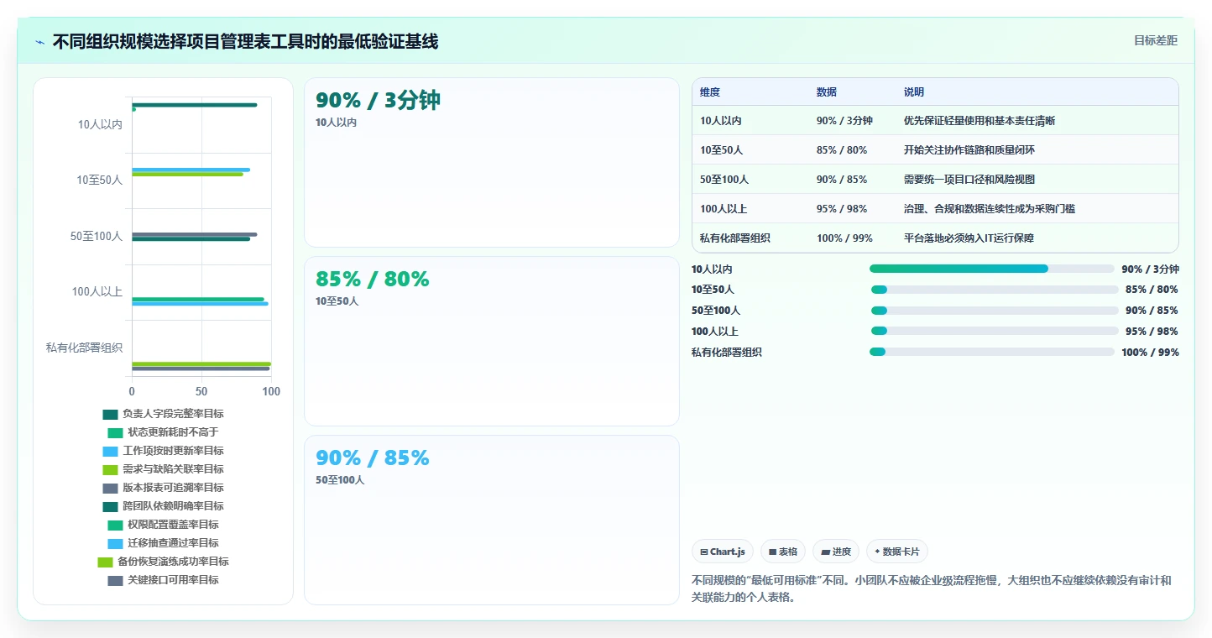
Task: Toggle the 跨团队依赖明确率目标 legend entry
Action: [163, 506]
